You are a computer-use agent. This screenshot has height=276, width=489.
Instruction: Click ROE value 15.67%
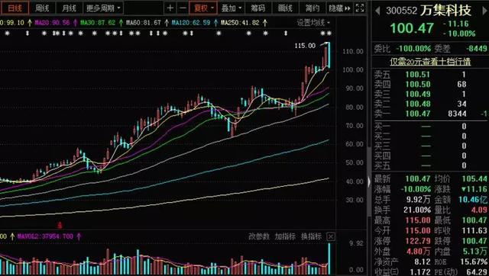point(474,262)
